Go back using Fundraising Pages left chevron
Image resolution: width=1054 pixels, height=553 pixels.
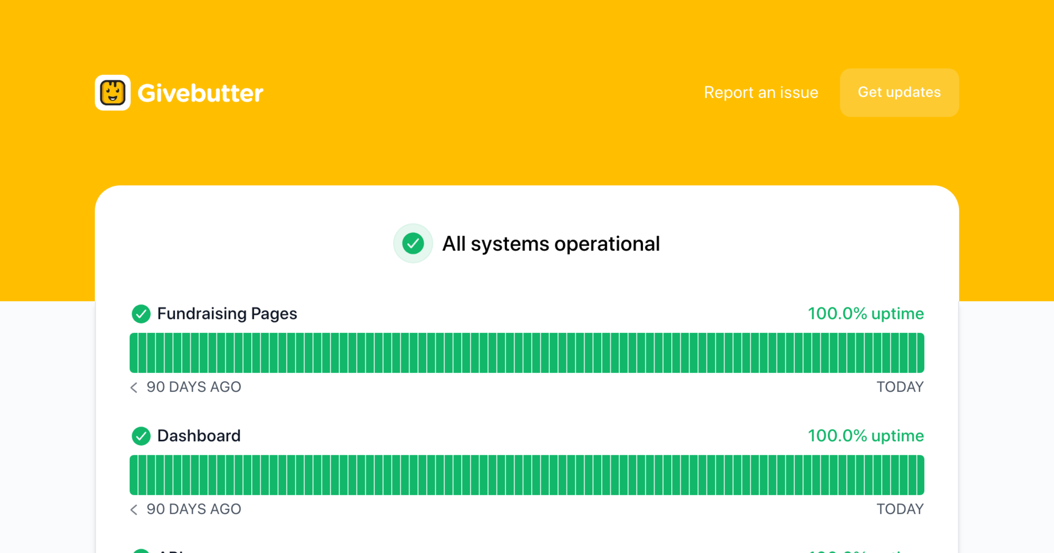pyautogui.click(x=134, y=387)
